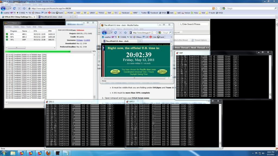Click the Change timezone button

[115, 71]
